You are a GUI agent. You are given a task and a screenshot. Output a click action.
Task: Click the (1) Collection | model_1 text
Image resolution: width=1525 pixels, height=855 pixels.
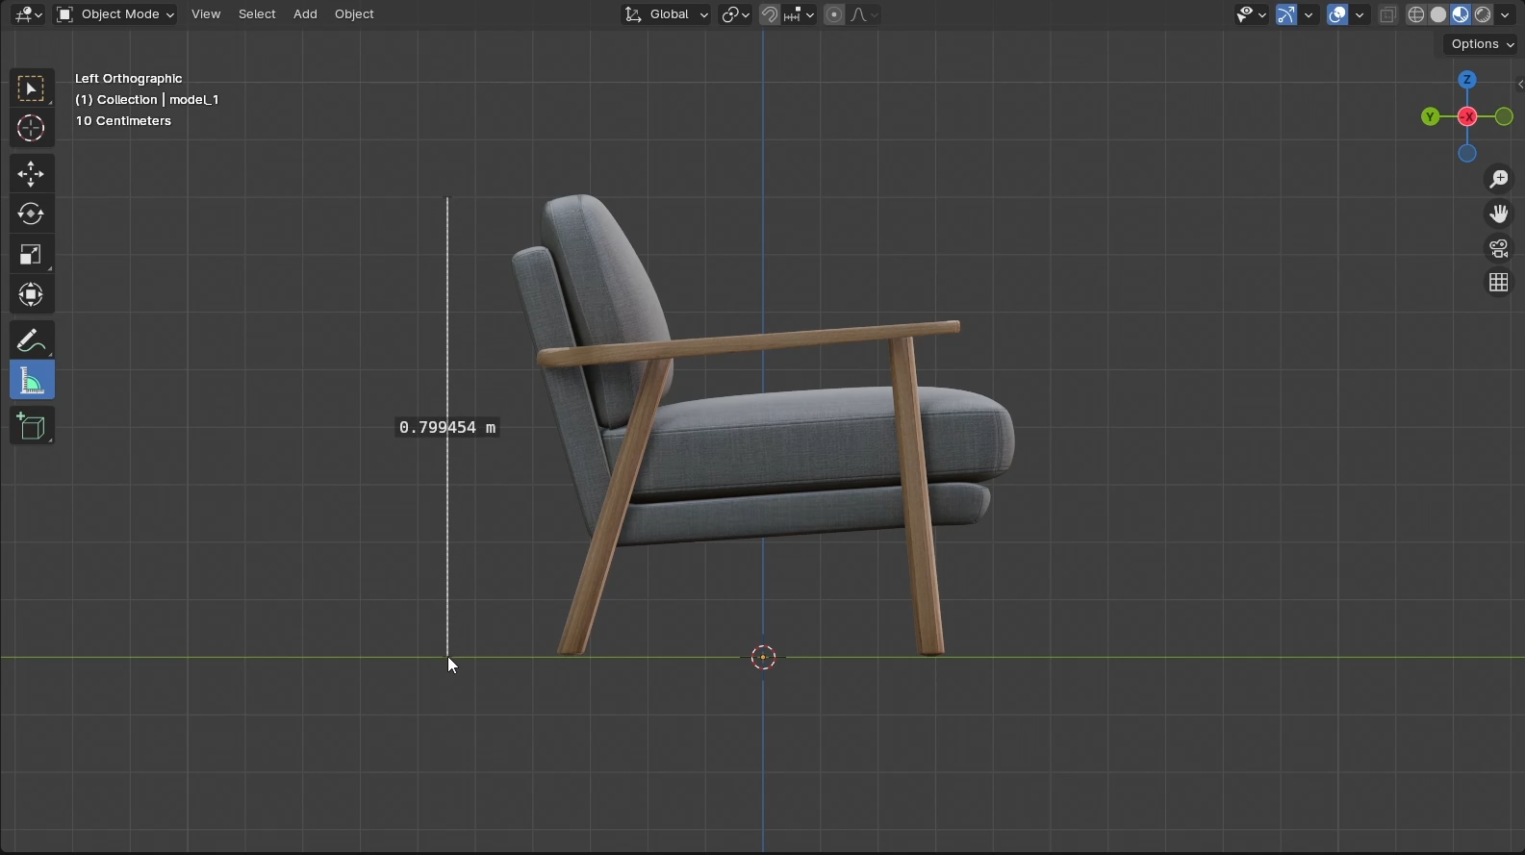(x=147, y=100)
